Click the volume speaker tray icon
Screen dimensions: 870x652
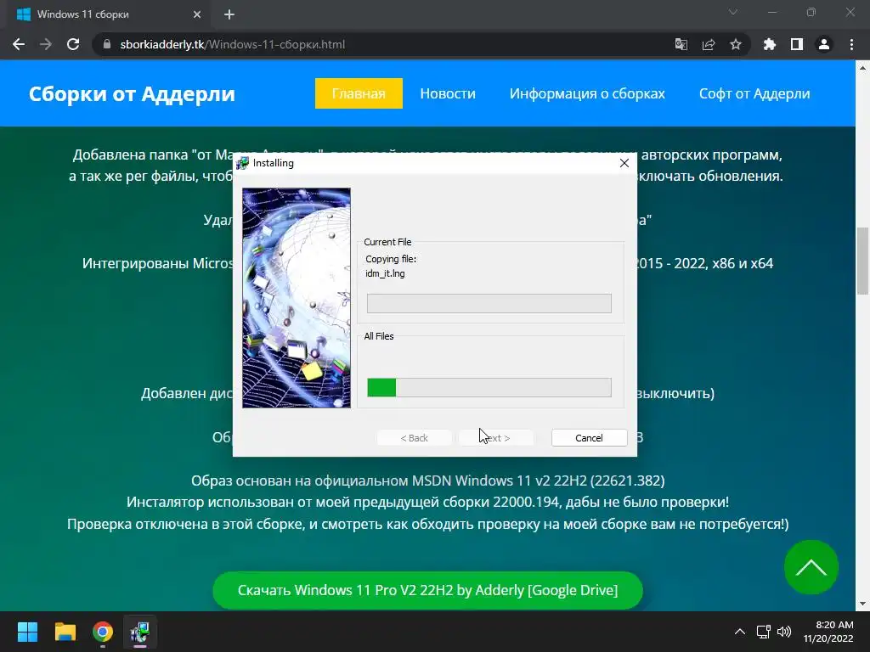pyautogui.click(x=784, y=632)
